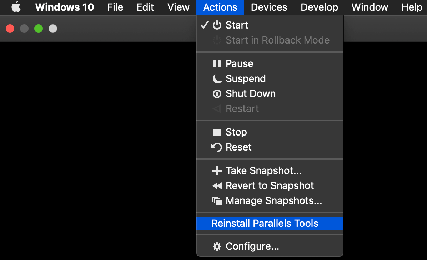Click the Configure gear icon

[x=217, y=246]
